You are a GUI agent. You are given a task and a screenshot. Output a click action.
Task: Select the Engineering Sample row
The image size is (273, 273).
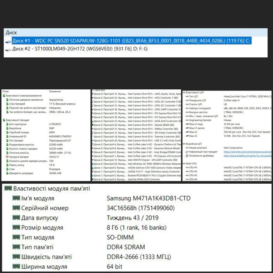(209, 120)
